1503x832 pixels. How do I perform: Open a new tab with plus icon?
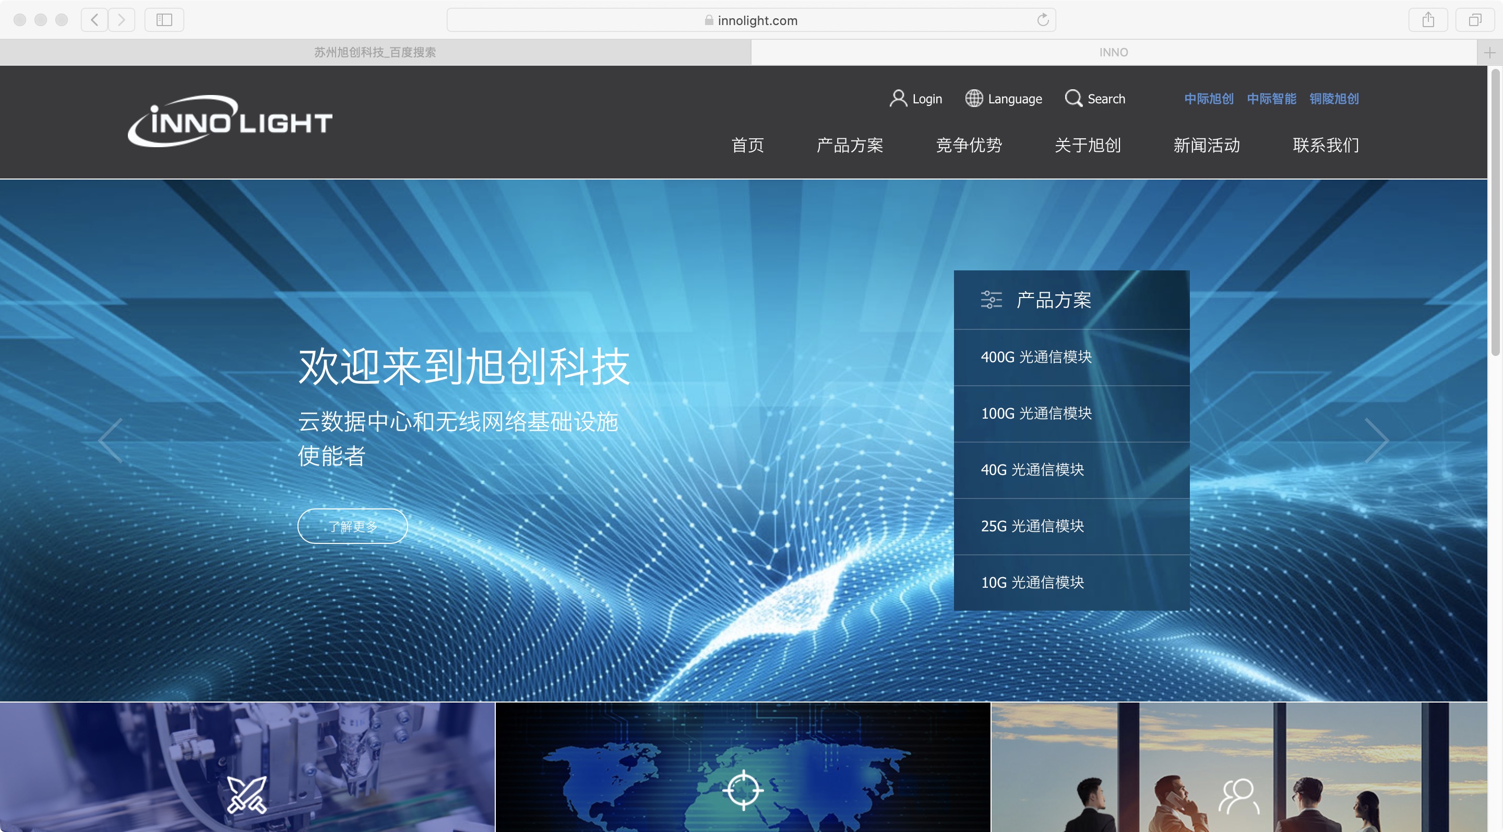click(1489, 53)
